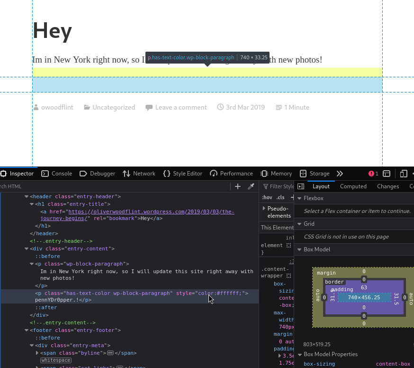Image resolution: width=414 pixels, height=368 pixels.
Task: Collapse the Flexbox section
Action: 299,198
